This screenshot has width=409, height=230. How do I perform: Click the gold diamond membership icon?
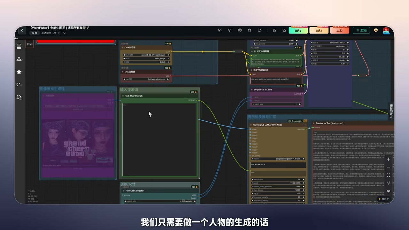[376, 30]
